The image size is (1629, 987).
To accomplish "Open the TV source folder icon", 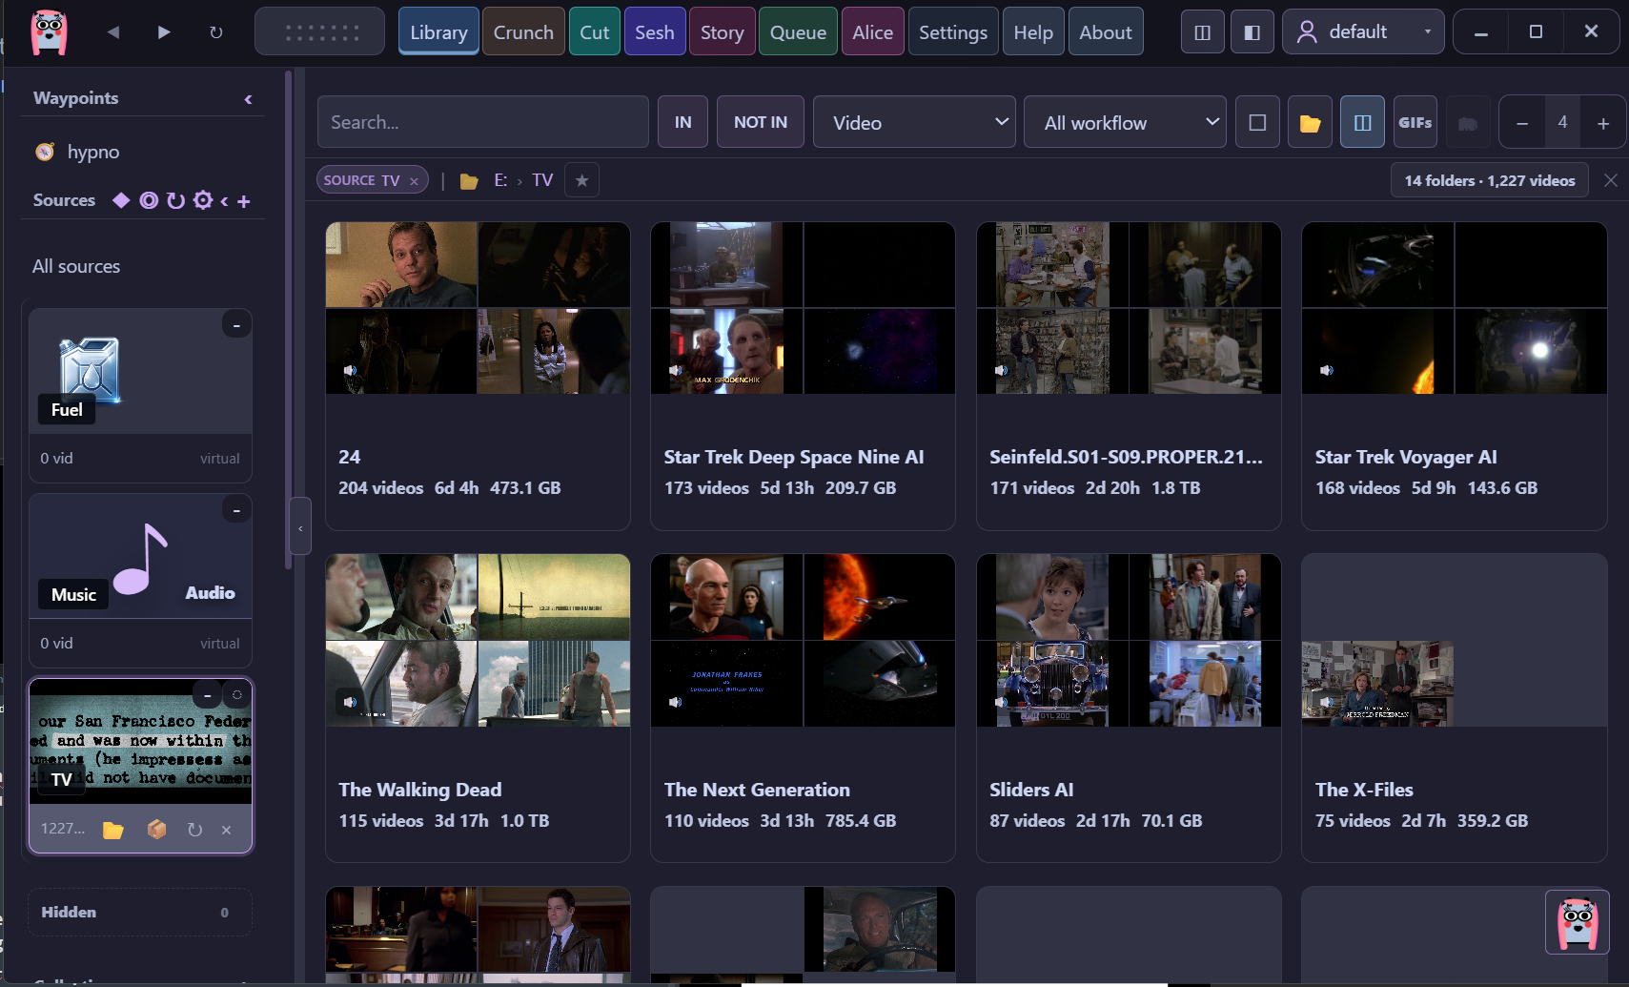I will tap(113, 830).
